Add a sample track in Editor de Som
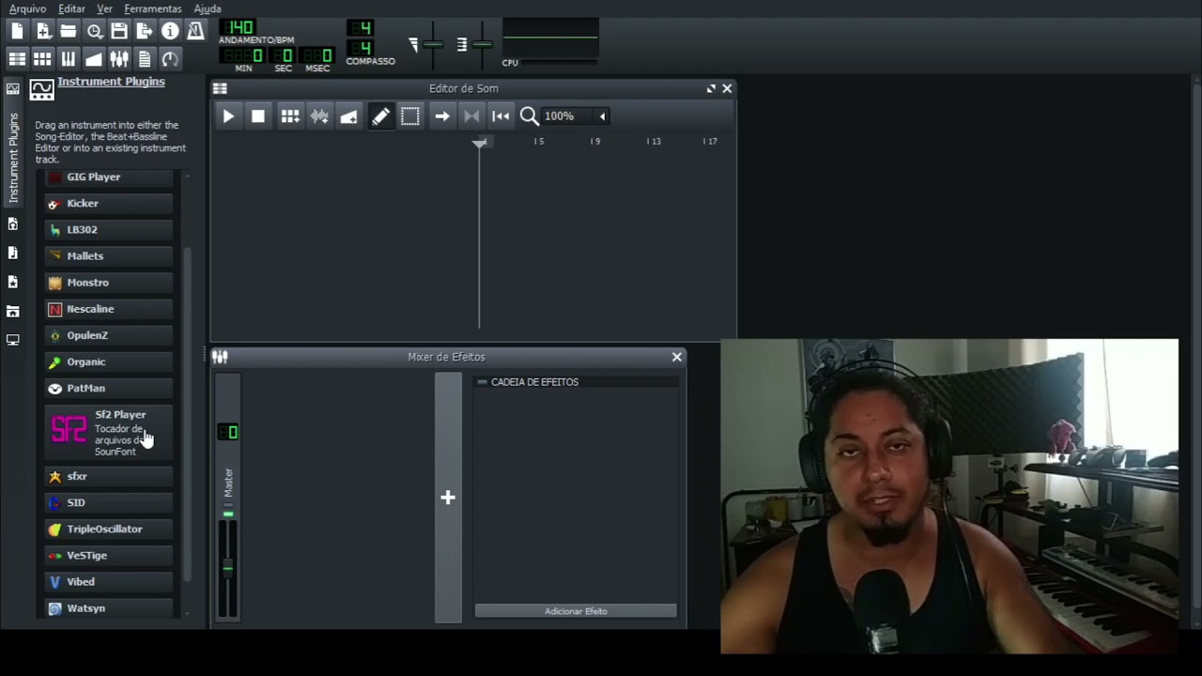The height and width of the screenshot is (676, 1202). tap(319, 116)
